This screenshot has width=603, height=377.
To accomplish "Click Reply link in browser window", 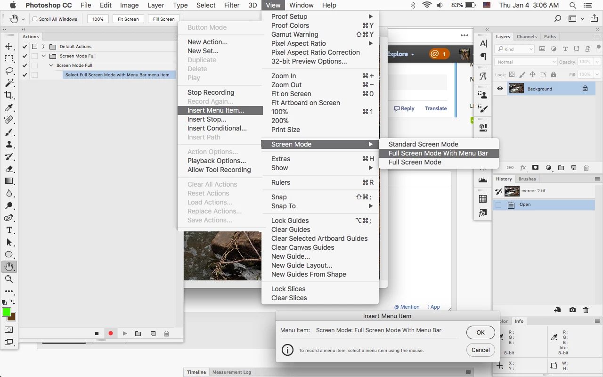I will 404,108.
